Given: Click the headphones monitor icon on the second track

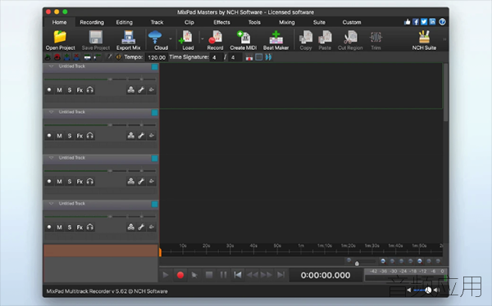Looking at the screenshot, I should 90,136.
